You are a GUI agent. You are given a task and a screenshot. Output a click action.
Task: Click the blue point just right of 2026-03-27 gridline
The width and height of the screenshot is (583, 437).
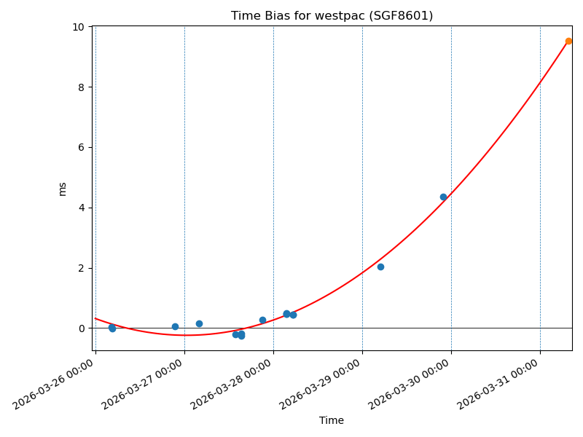[199, 323]
